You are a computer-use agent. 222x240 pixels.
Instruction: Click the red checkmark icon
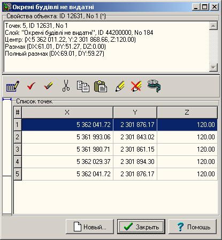pos(31,86)
